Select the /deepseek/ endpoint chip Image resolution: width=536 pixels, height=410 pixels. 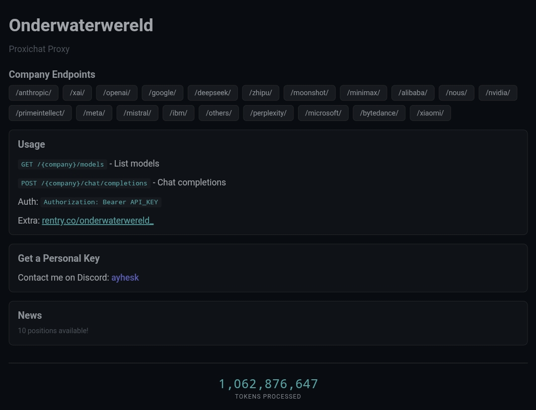(213, 93)
